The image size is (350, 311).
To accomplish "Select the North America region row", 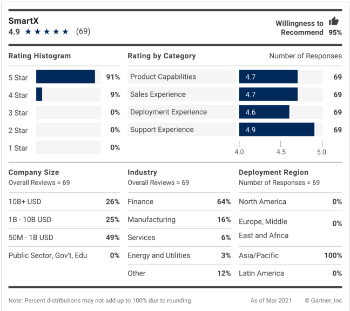I will tap(290, 202).
